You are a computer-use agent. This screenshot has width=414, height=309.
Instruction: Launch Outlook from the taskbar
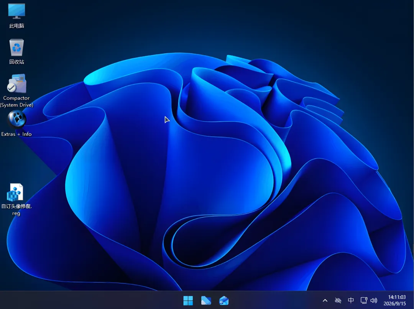(224, 301)
